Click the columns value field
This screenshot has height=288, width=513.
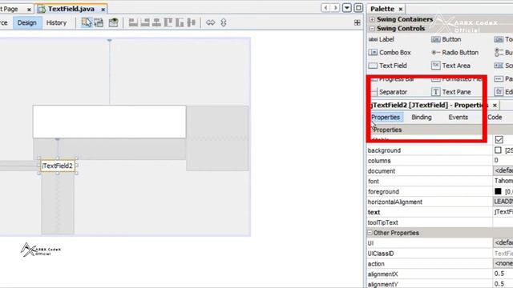[503, 161]
